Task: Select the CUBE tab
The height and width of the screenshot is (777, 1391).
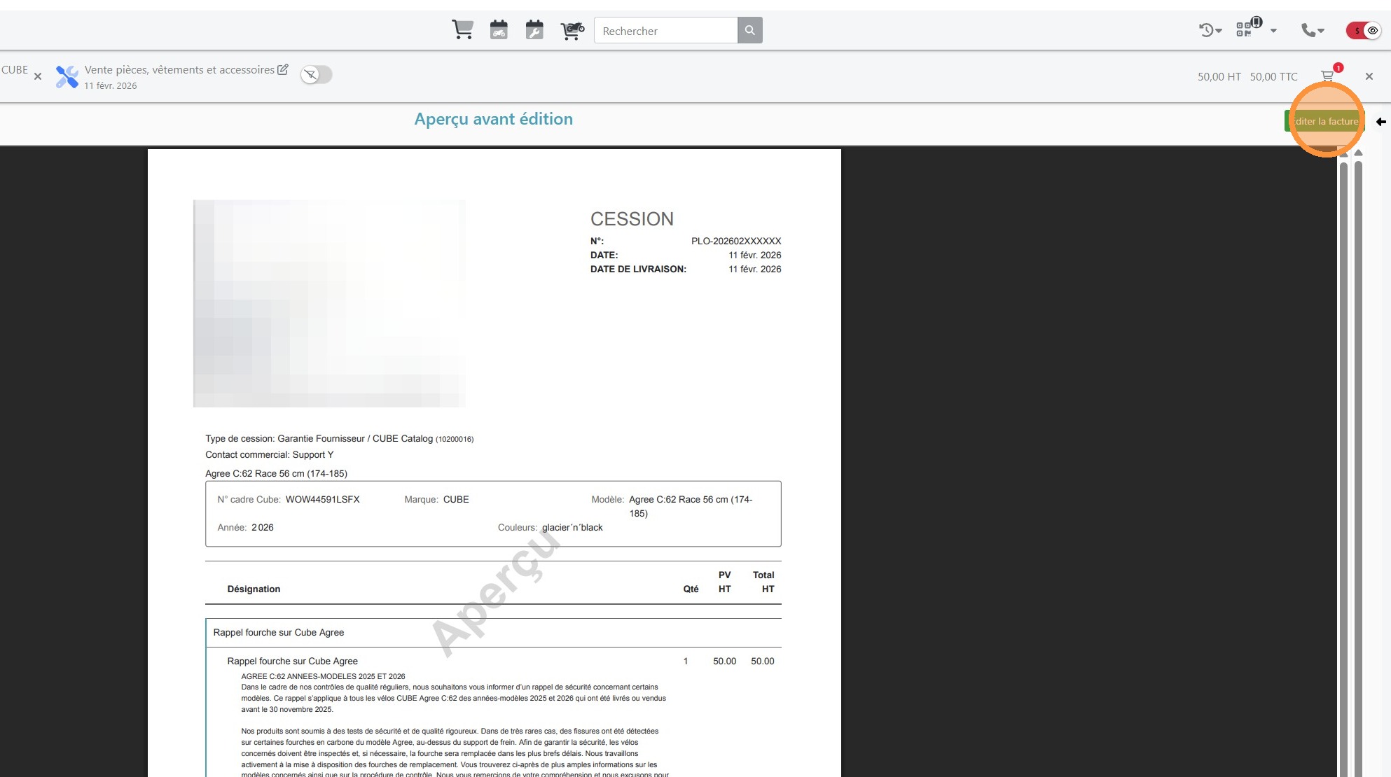Action: click(14, 70)
